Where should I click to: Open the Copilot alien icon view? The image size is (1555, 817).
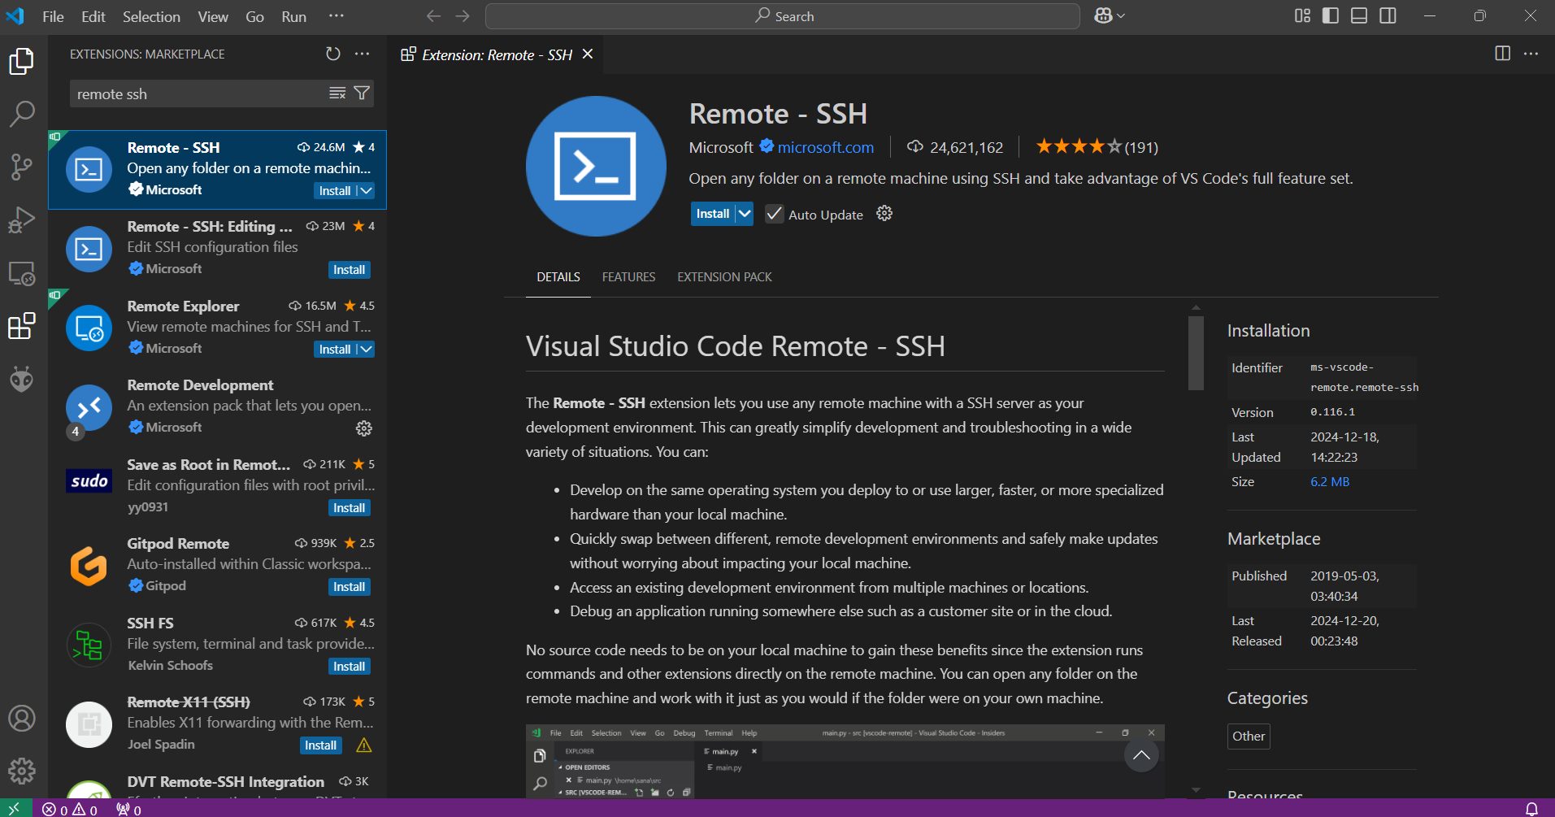click(x=22, y=379)
